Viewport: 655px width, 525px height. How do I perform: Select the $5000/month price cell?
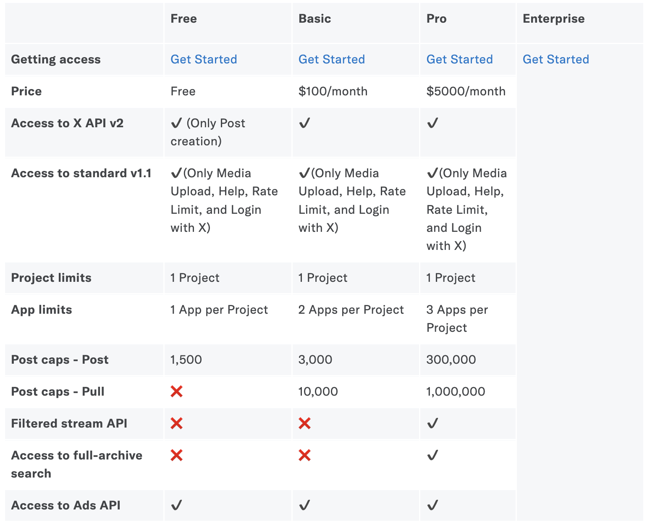click(468, 92)
